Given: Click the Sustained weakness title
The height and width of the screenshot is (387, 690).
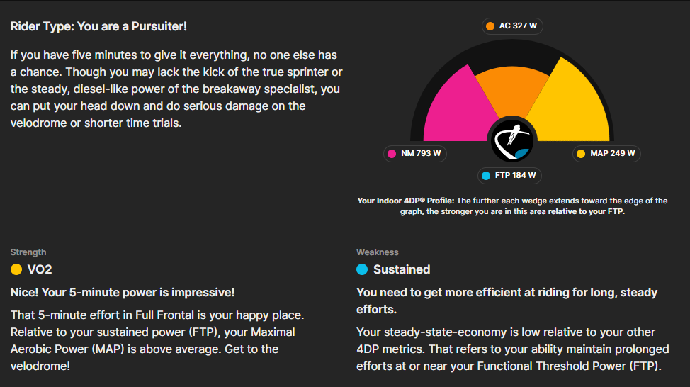Looking at the screenshot, I should click(x=402, y=269).
